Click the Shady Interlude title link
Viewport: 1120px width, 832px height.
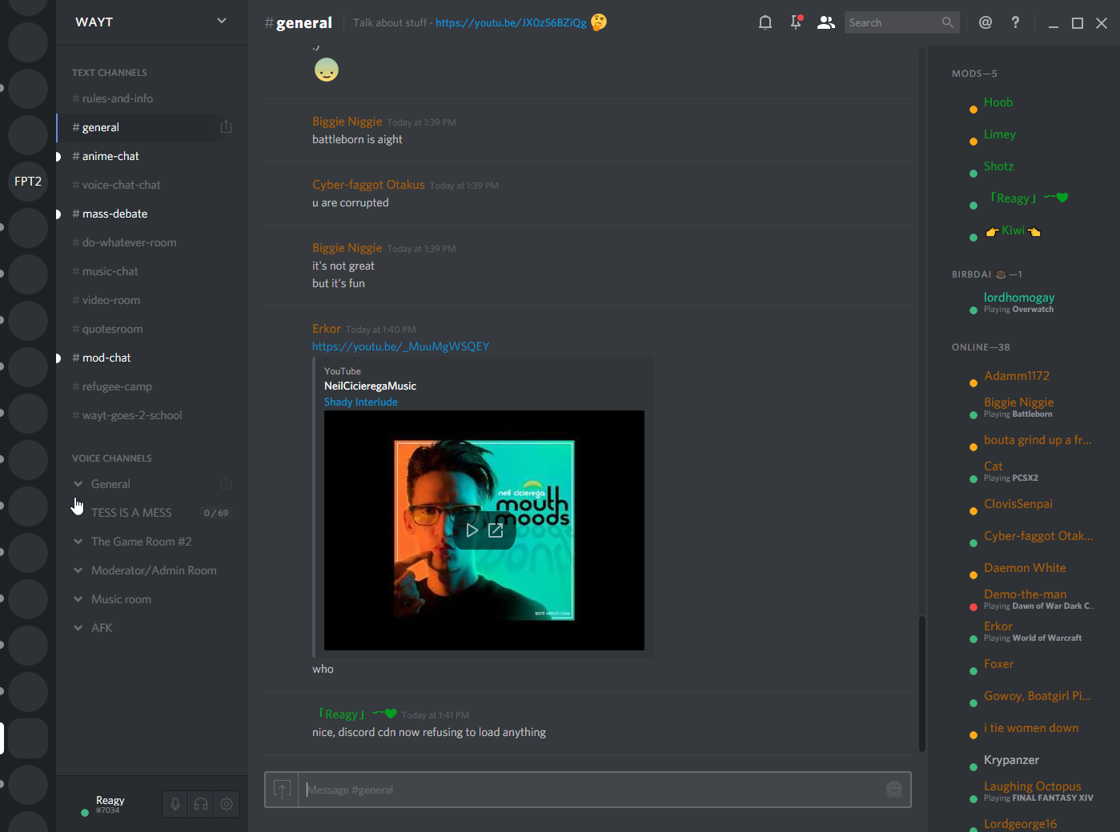[360, 402]
